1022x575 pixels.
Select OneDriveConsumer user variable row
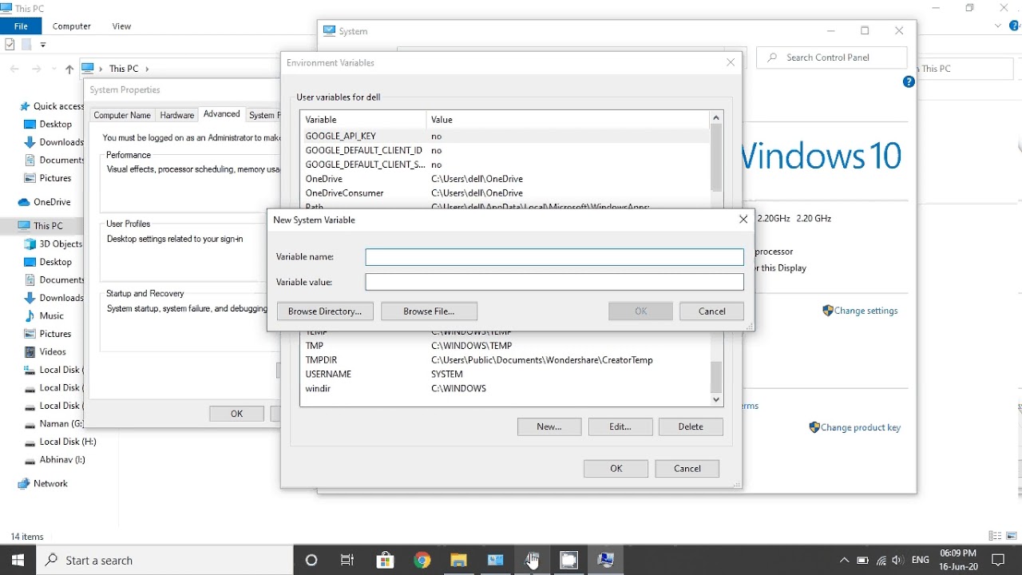[x=505, y=193]
